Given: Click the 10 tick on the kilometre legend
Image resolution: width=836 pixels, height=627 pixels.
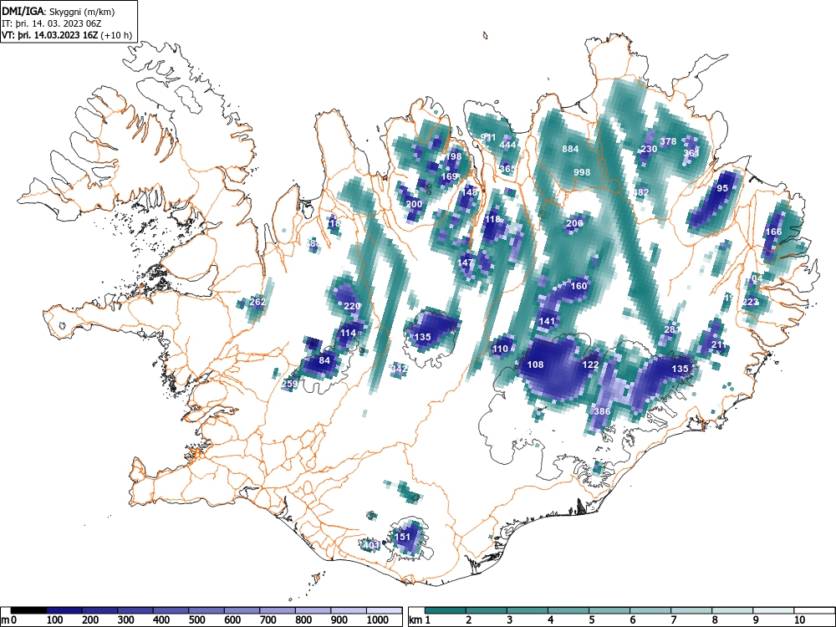Looking at the screenshot, I should click(x=798, y=619).
